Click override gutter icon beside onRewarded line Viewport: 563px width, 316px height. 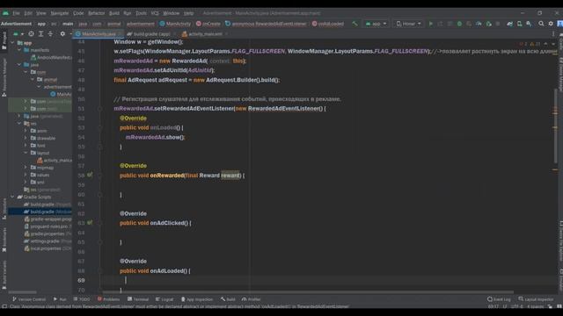tap(90, 175)
